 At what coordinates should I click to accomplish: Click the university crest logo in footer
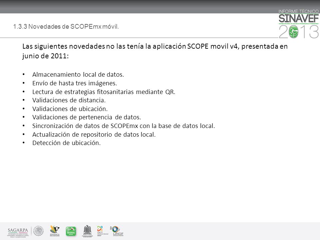(x=87, y=231)
